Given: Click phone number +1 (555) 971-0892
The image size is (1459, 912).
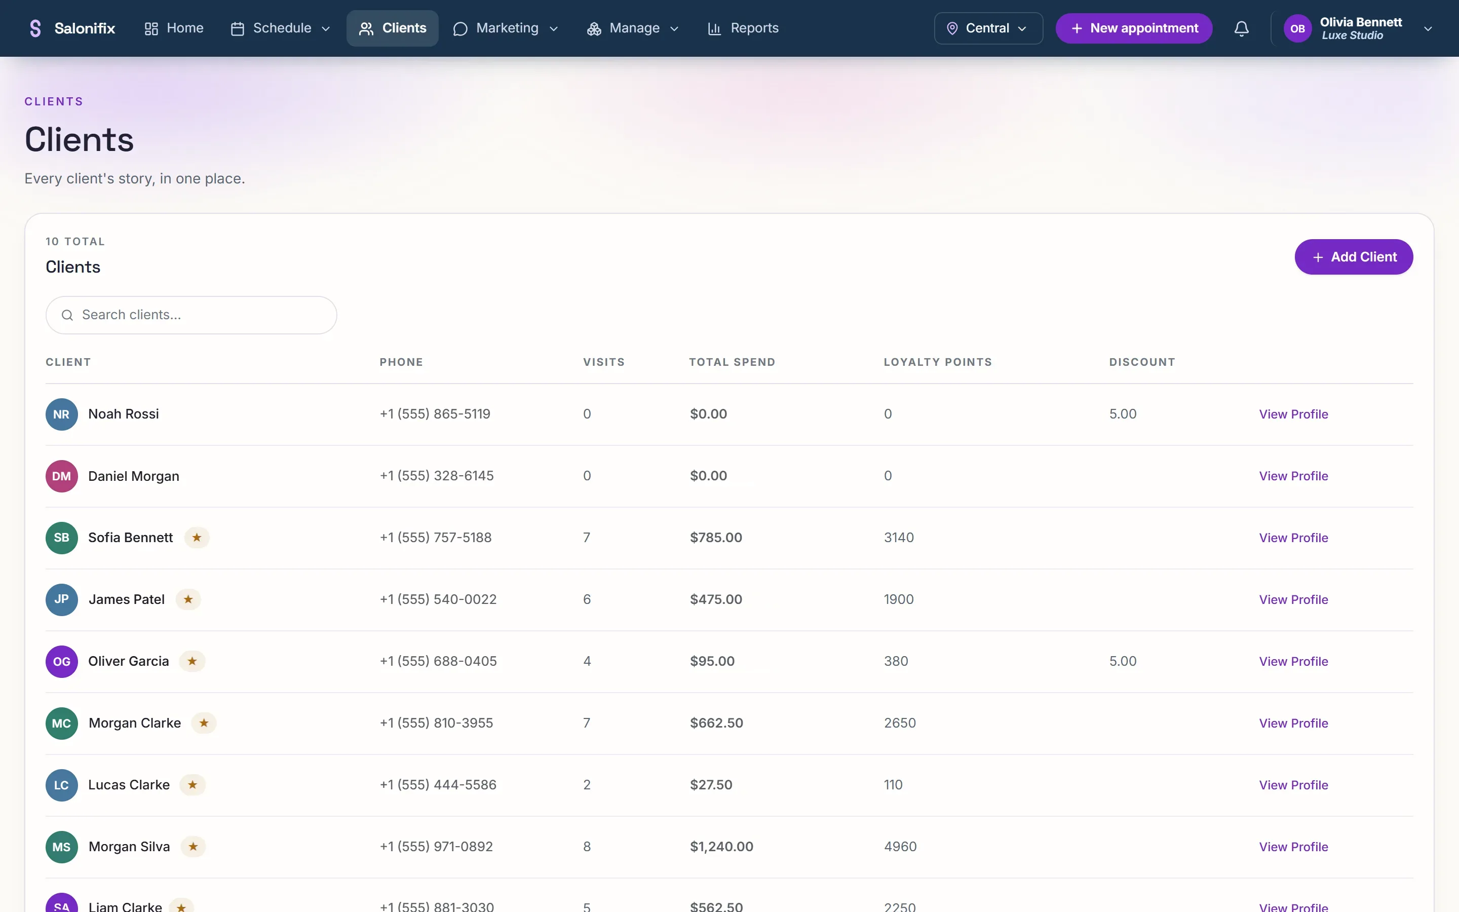Looking at the screenshot, I should click(x=436, y=847).
